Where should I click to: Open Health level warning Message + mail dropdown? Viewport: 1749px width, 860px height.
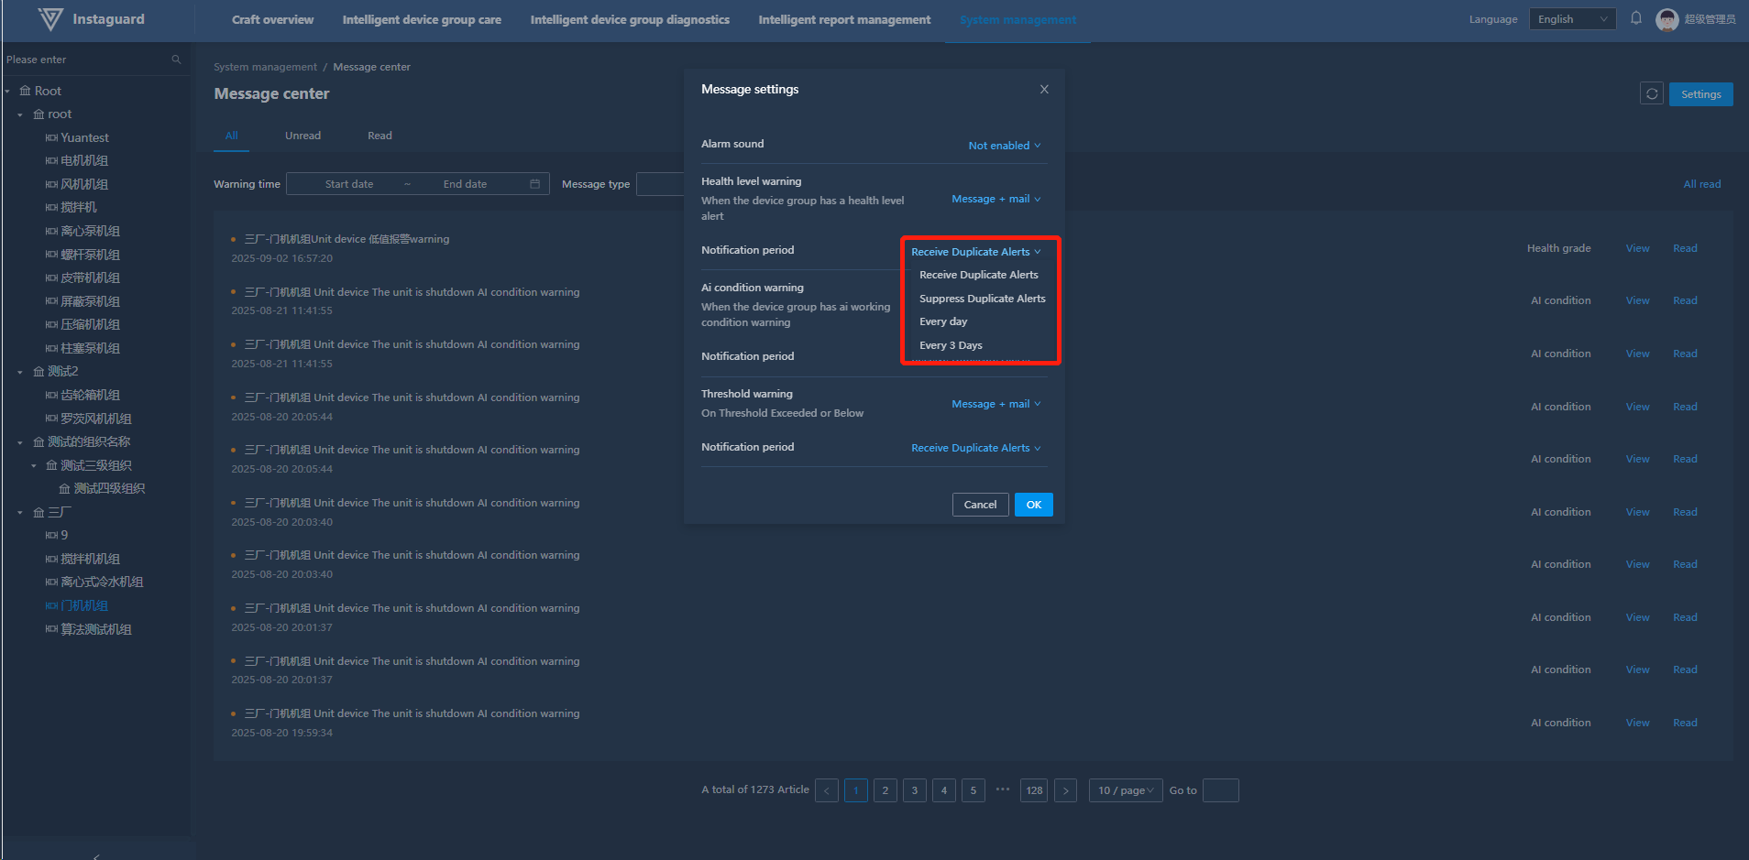click(996, 199)
